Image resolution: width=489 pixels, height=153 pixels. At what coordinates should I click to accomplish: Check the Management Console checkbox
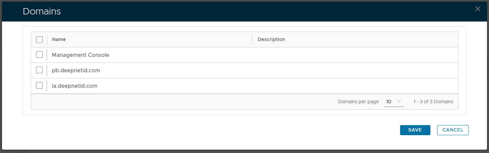click(39, 54)
